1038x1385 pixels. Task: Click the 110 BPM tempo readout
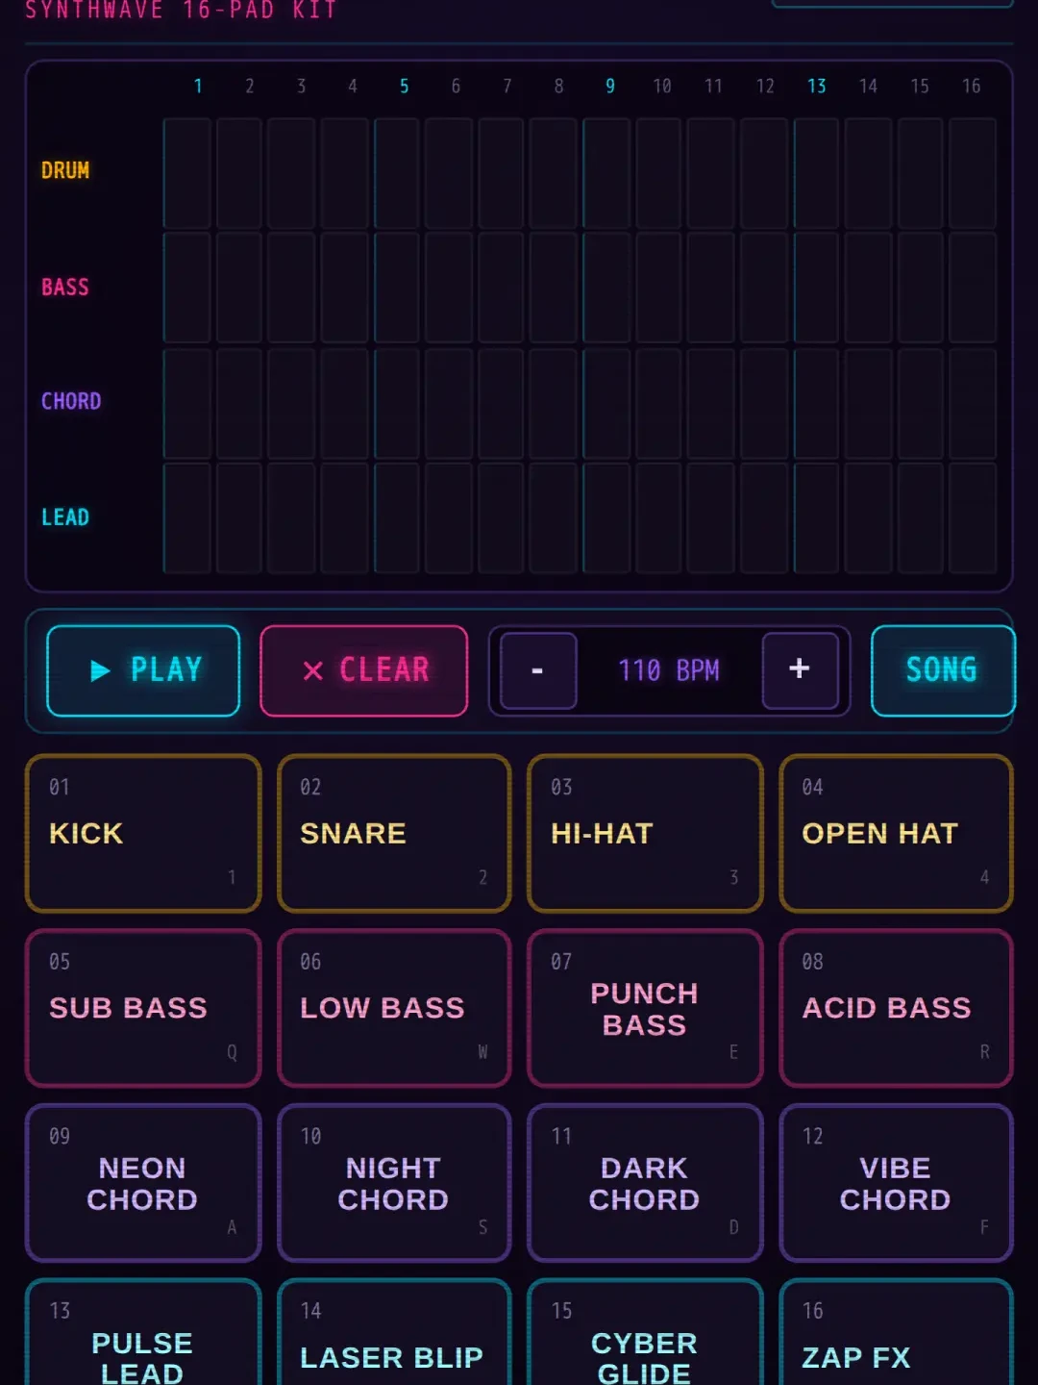click(x=669, y=670)
